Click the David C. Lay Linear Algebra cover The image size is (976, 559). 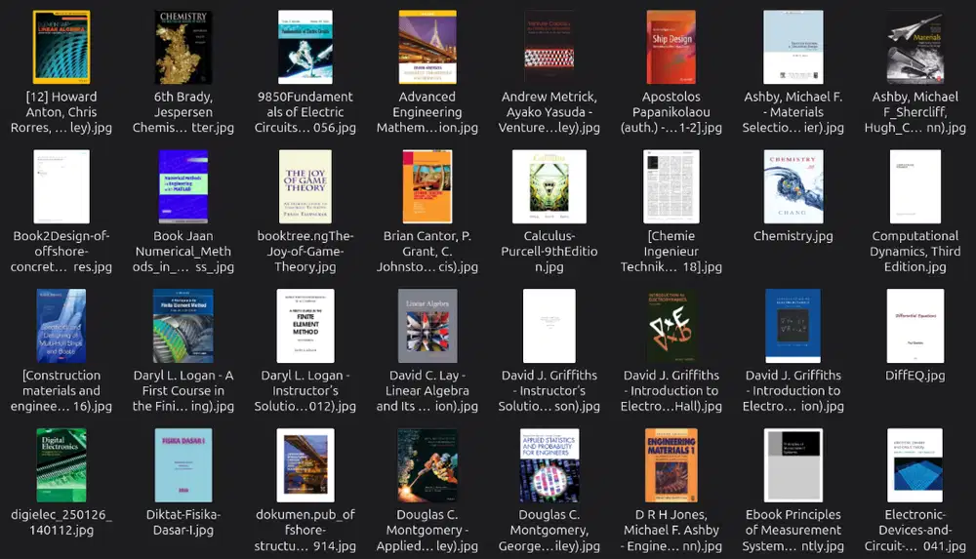(427, 326)
